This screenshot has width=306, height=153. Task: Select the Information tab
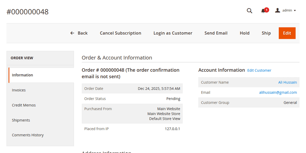tap(22, 75)
